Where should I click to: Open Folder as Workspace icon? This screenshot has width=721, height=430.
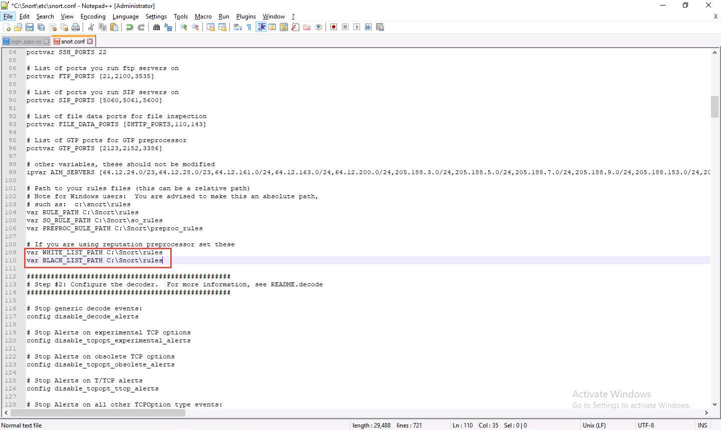[307, 27]
